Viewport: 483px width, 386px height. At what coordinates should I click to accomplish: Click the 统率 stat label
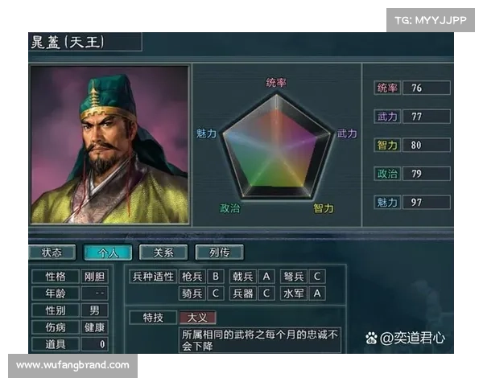[x=387, y=88]
